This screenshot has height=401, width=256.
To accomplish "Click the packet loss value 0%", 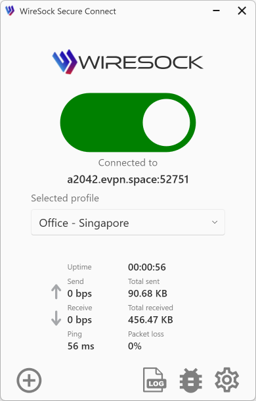I will tap(135, 346).
